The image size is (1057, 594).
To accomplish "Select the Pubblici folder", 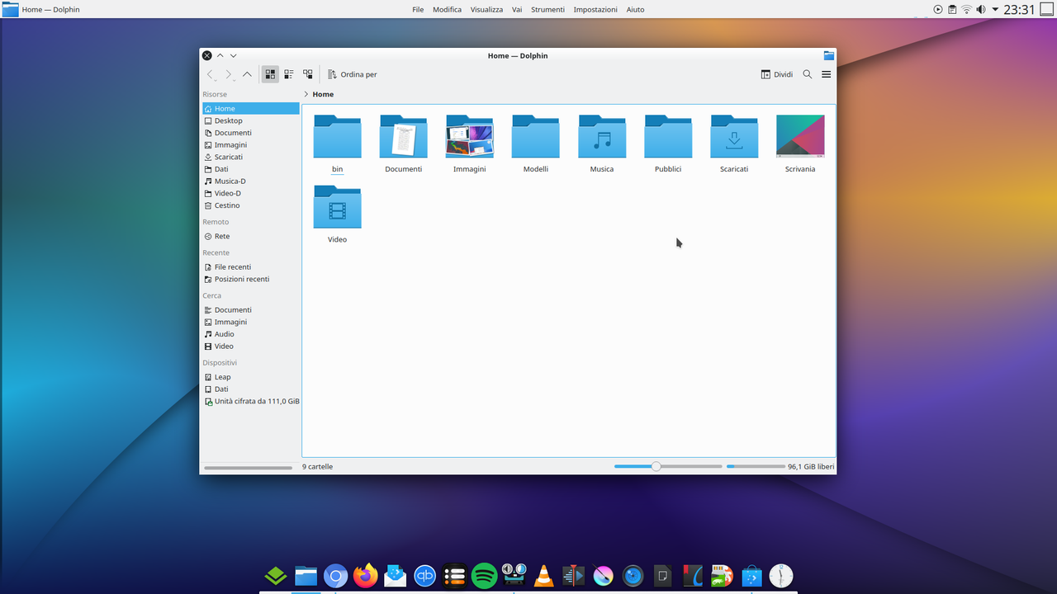I will pos(667,137).
